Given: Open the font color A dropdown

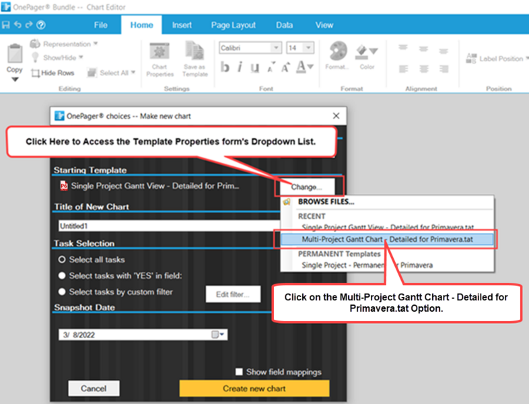Looking at the screenshot, I should click(305, 67).
